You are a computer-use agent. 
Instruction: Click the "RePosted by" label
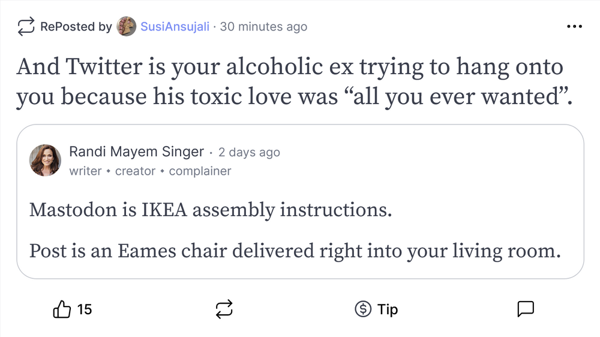click(76, 26)
